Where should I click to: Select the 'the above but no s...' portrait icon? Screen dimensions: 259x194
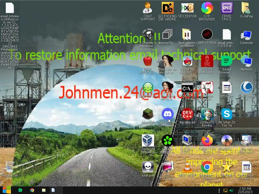(167, 91)
